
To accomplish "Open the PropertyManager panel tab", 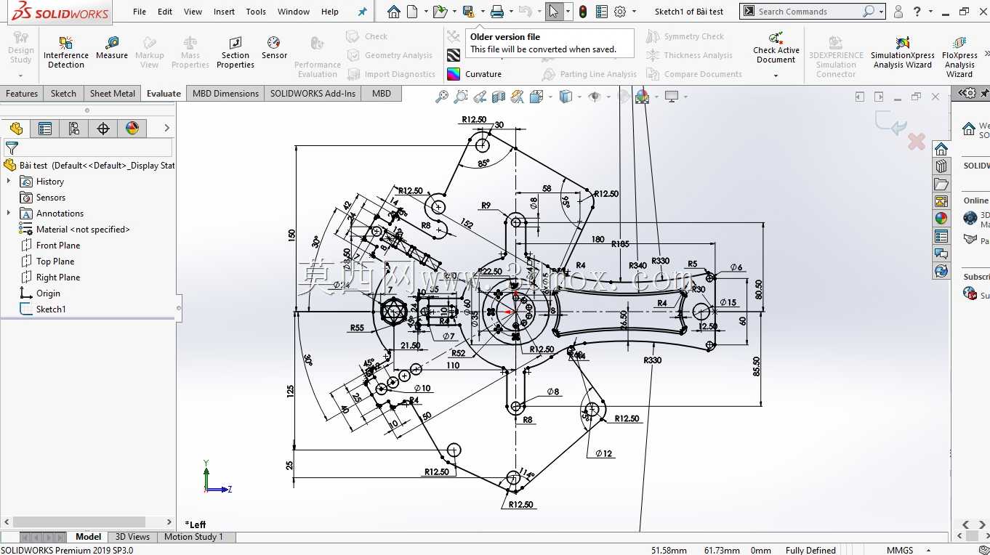I will click(x=45, y=129).
